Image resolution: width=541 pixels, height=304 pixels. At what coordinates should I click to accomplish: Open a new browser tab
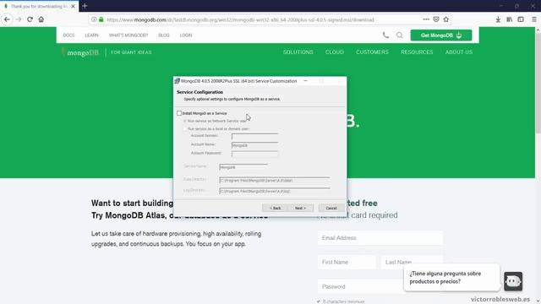[85, 6]
